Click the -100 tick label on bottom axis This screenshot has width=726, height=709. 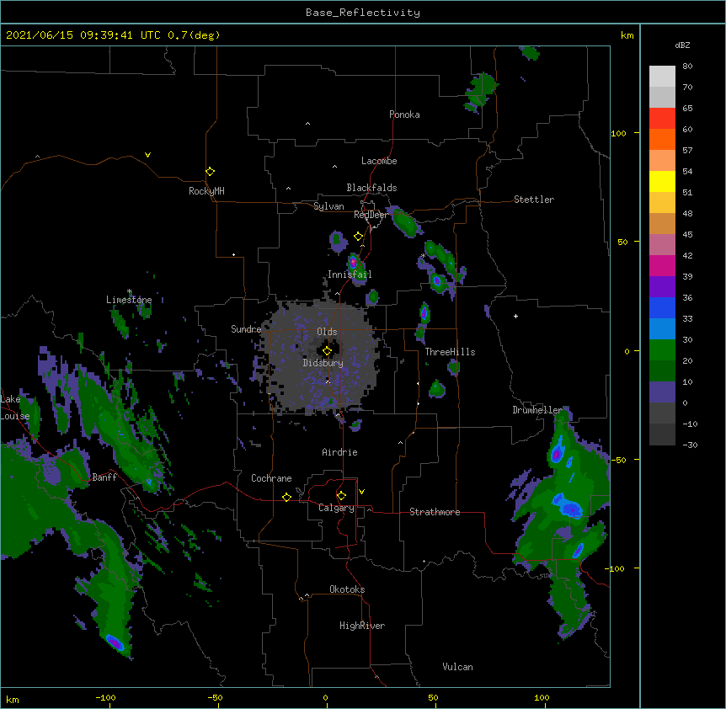pos(105,698)
